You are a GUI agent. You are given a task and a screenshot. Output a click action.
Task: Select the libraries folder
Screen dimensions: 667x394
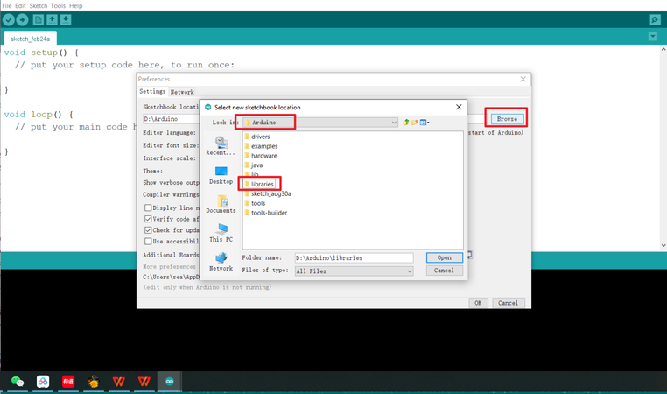(259, 184)
